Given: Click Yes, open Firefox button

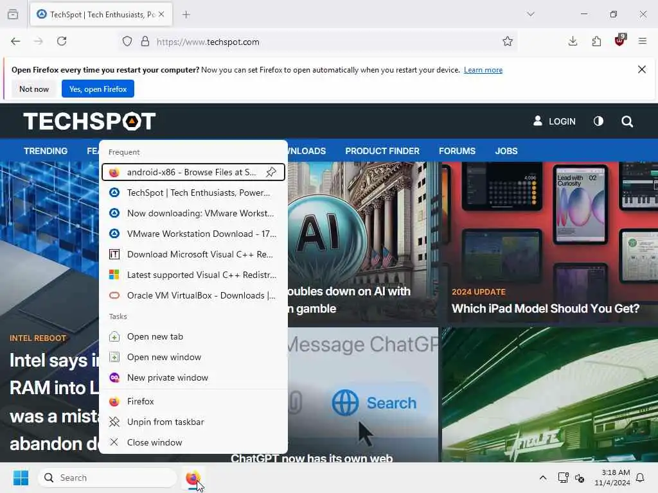Looking at the screenshot, I should [98, 89].
